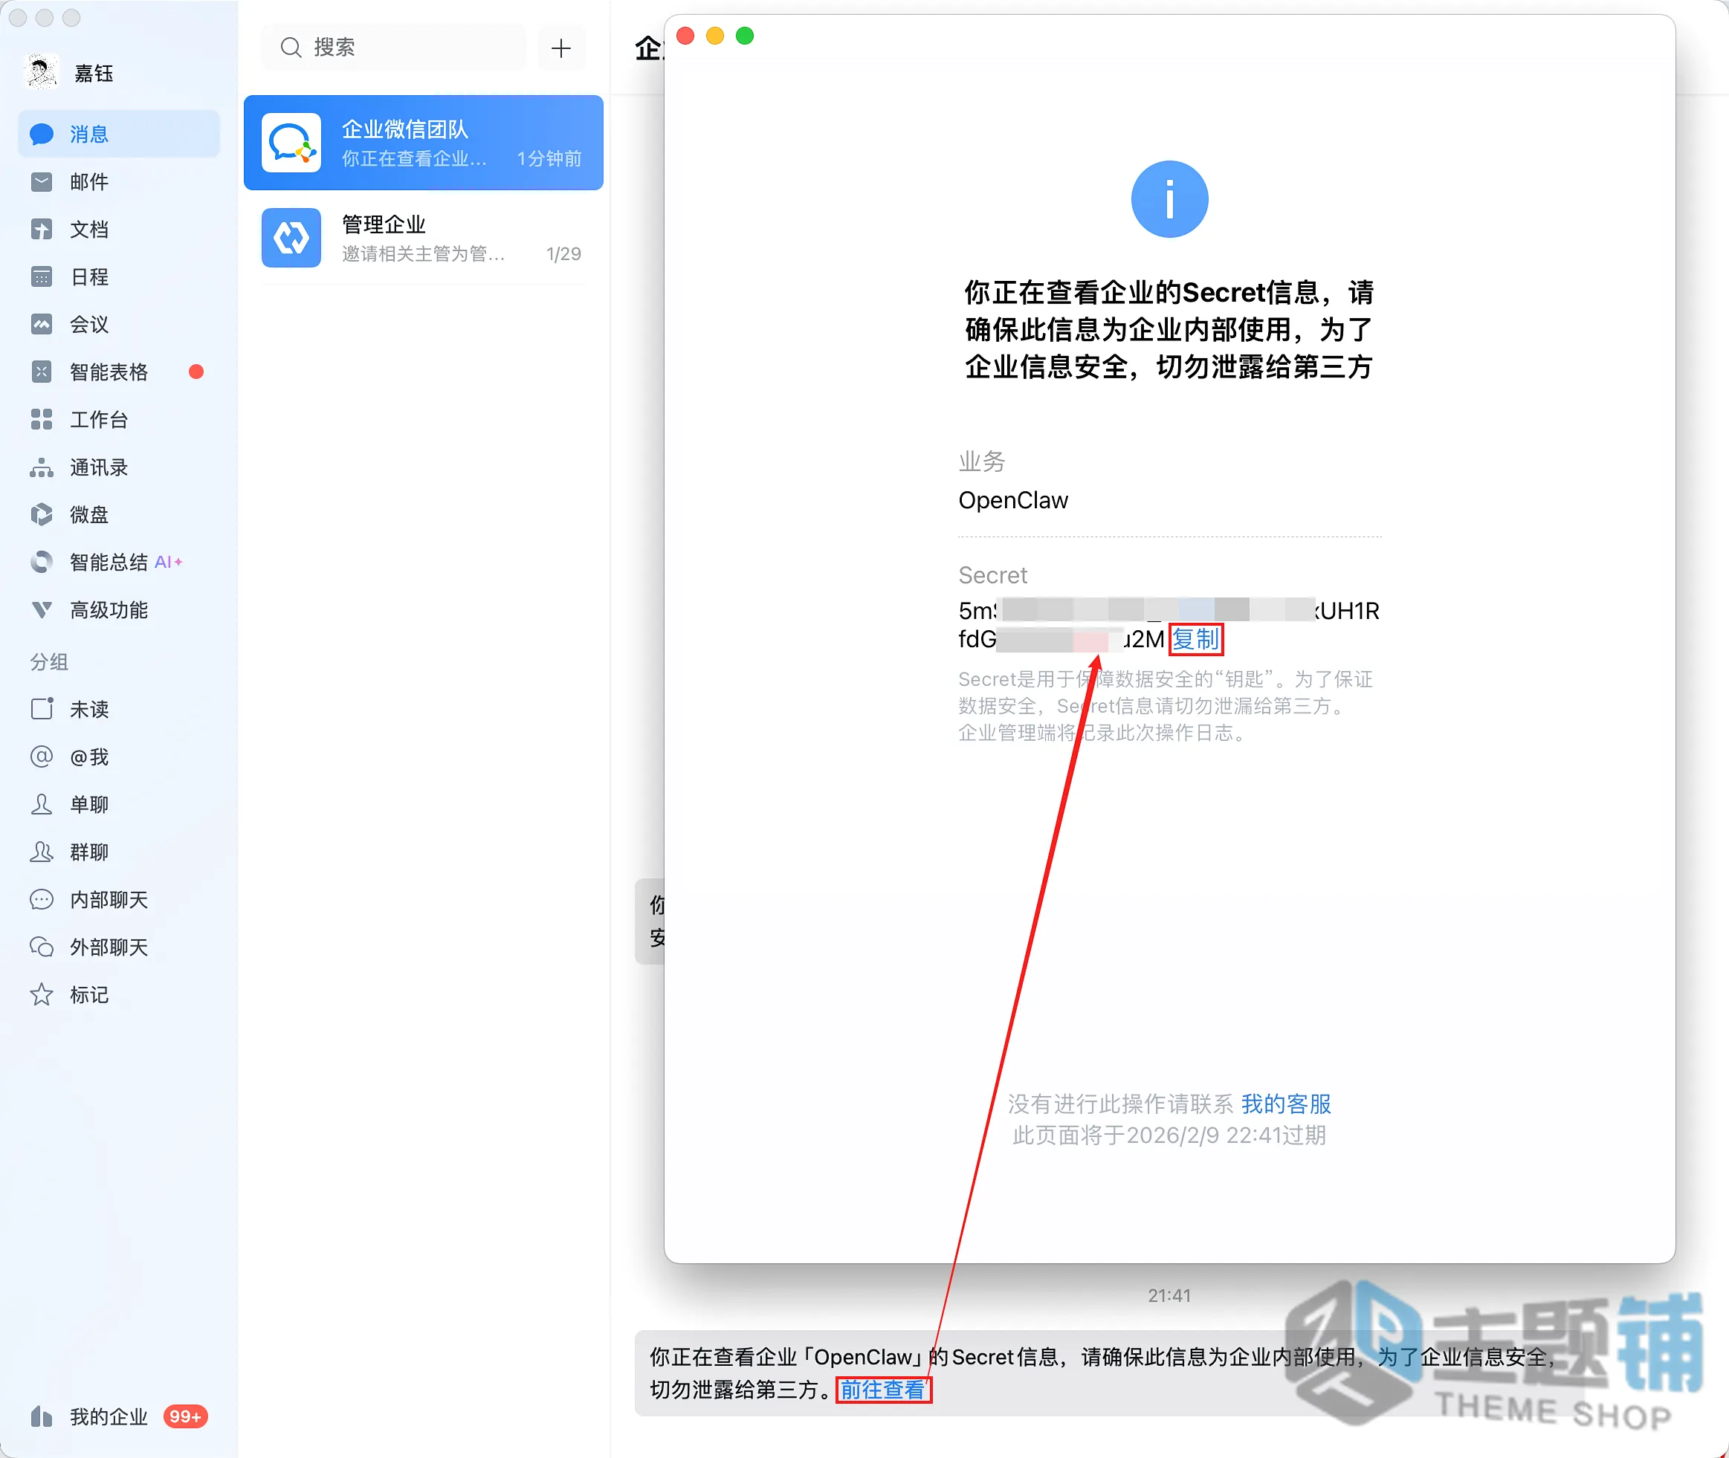This screenshot has height=1458, width=1729.
Task: Click the 文档 document icon
Action: [x=42, y=229]
